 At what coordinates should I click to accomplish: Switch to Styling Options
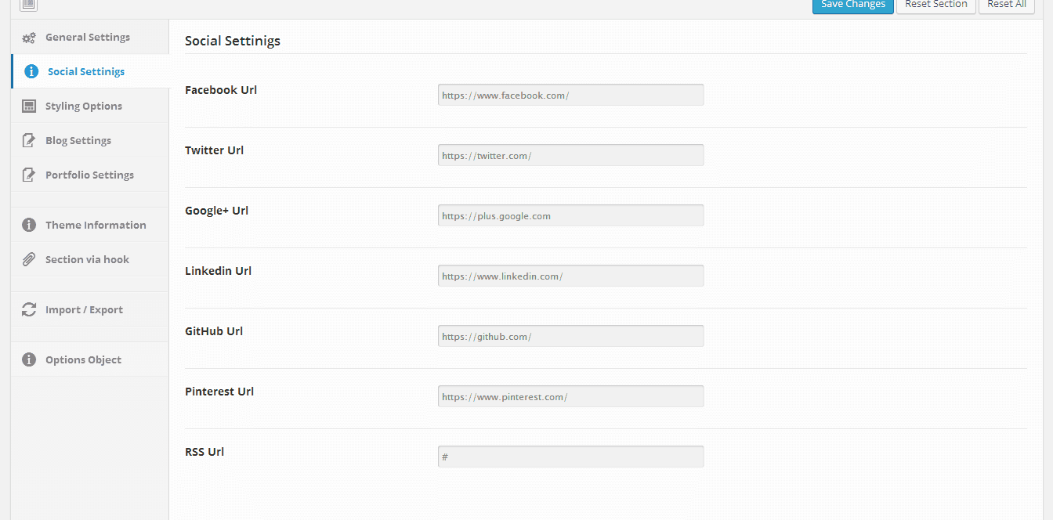click(90, 106)
